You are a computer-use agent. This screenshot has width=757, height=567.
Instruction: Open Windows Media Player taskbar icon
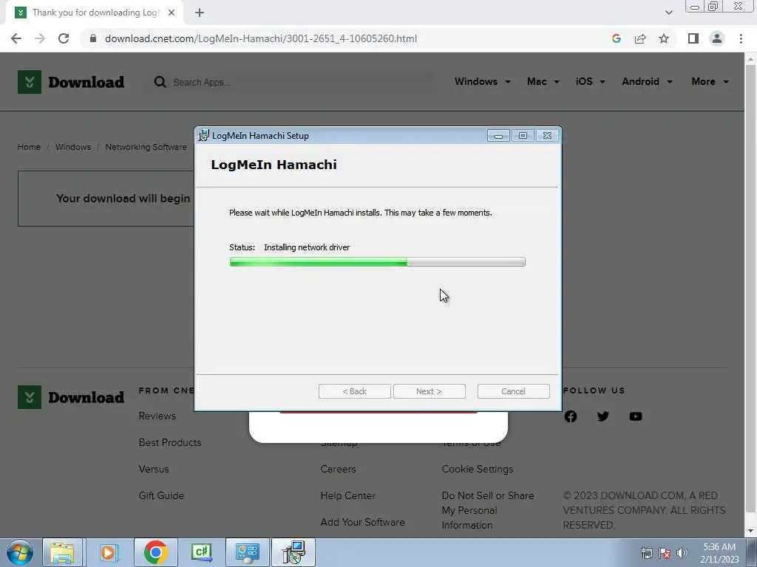pyautogui.click(x=108, y=552)
